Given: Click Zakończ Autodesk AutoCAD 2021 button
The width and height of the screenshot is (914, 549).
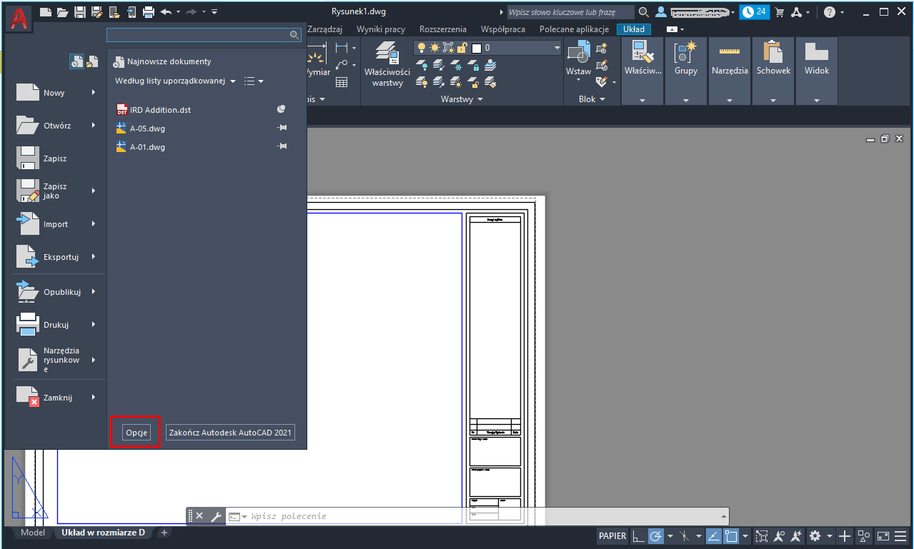Looking at the screenshot, I should (x=230, y=433).
